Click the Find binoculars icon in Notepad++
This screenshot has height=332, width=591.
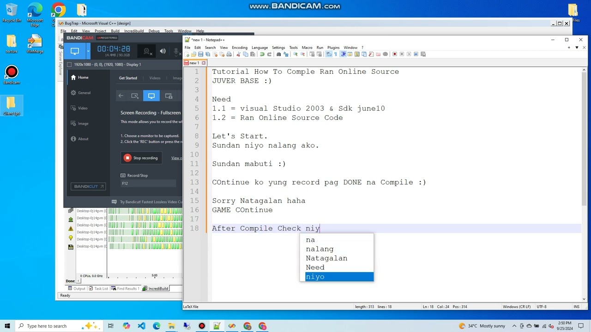pos(279,54)
